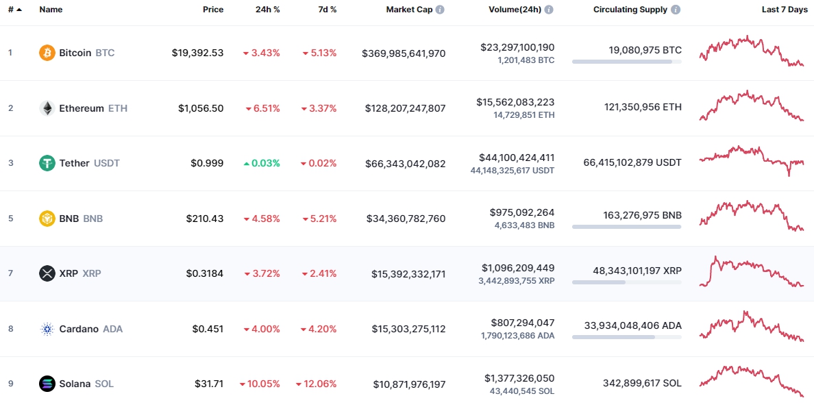The image size is (814, 407).
Task: Open Solana 7-day sparkline chart
Action: (751, 382)
